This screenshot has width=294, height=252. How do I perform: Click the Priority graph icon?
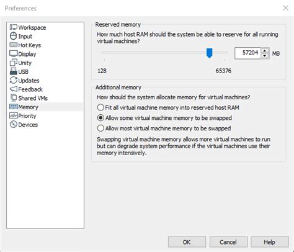pyautogui.click(x=14, y=115)
